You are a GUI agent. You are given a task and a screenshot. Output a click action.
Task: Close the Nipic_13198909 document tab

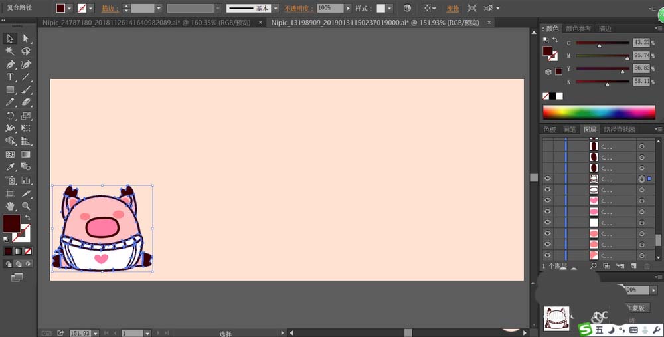489,23
